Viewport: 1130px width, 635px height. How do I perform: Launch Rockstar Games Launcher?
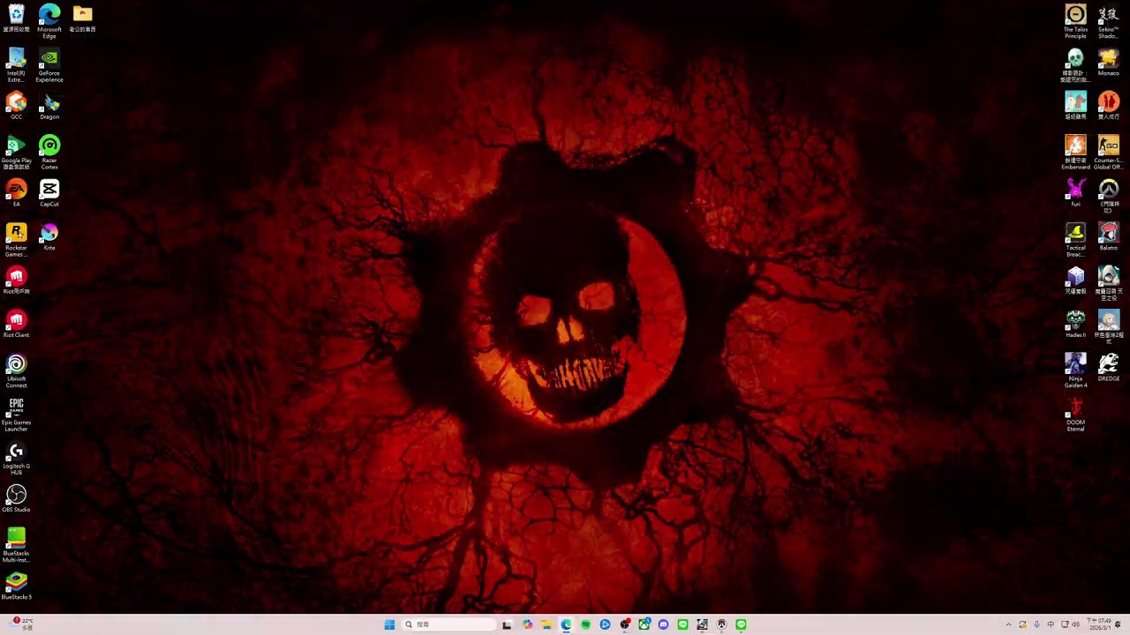(x=16, y=240)
